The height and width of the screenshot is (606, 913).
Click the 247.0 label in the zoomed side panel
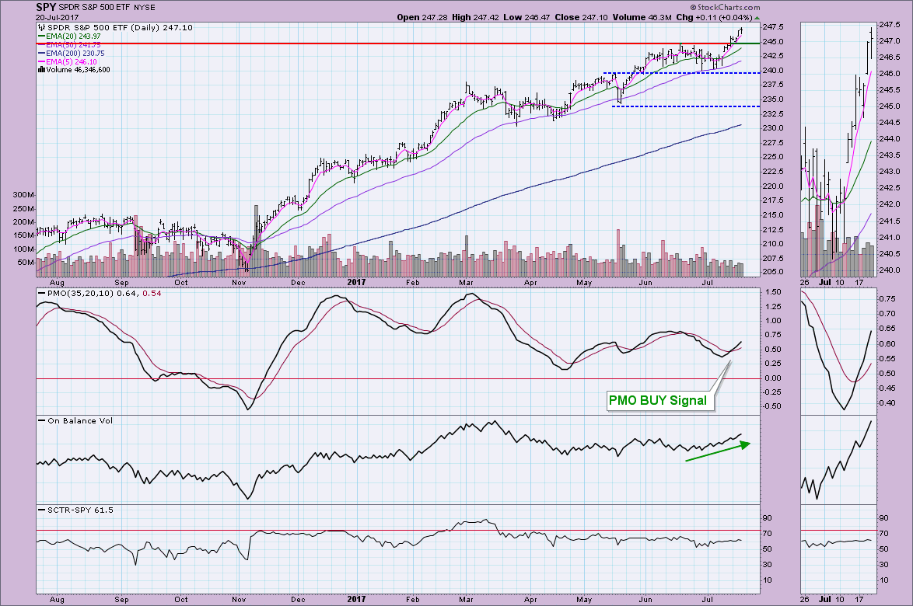tap(890, 40)
